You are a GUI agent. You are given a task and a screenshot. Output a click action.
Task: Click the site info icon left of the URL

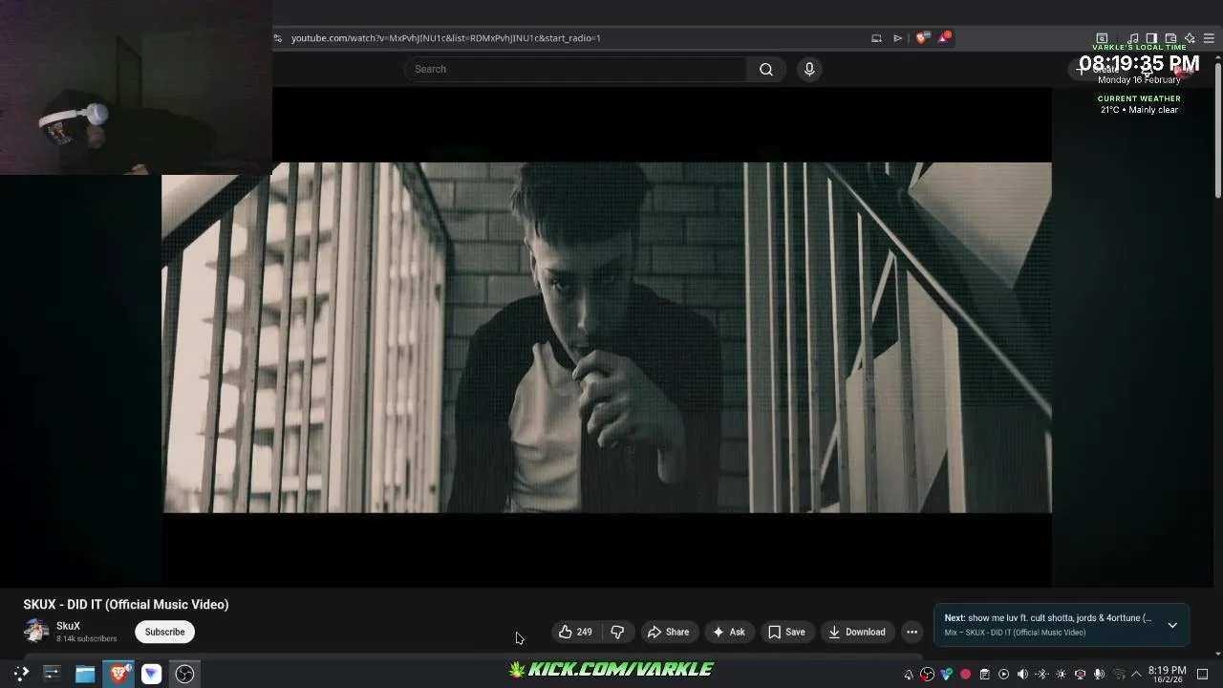tap(277, 38)
